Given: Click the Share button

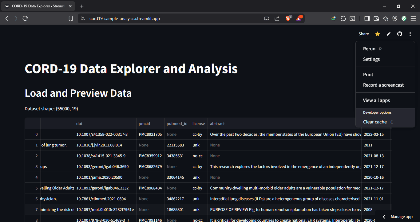Looking at the screenshot, I should (x=364, y=34).
